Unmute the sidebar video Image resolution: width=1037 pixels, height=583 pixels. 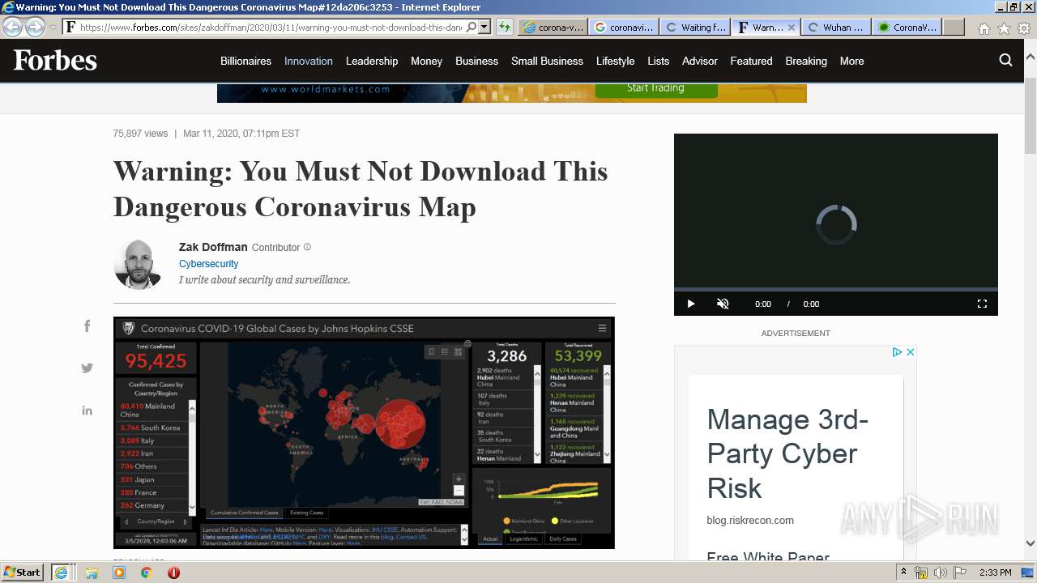click(723, 304)
